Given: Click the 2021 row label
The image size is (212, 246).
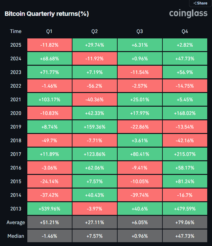Looking at the screenshot, I should click(x=16, y=100).
